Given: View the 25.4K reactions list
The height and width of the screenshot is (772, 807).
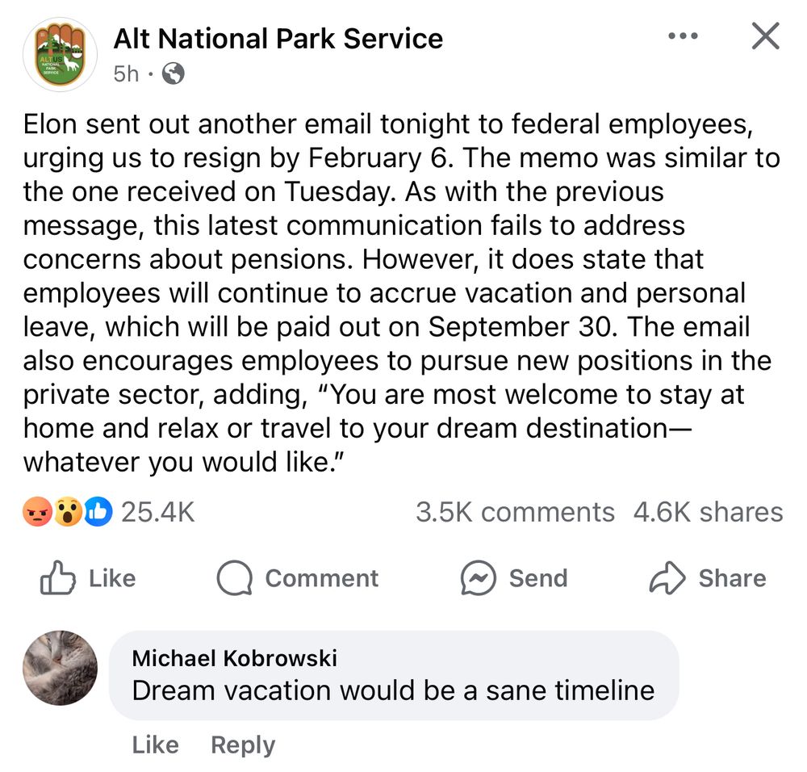Looking at the screenshot, I should point(157,513).
